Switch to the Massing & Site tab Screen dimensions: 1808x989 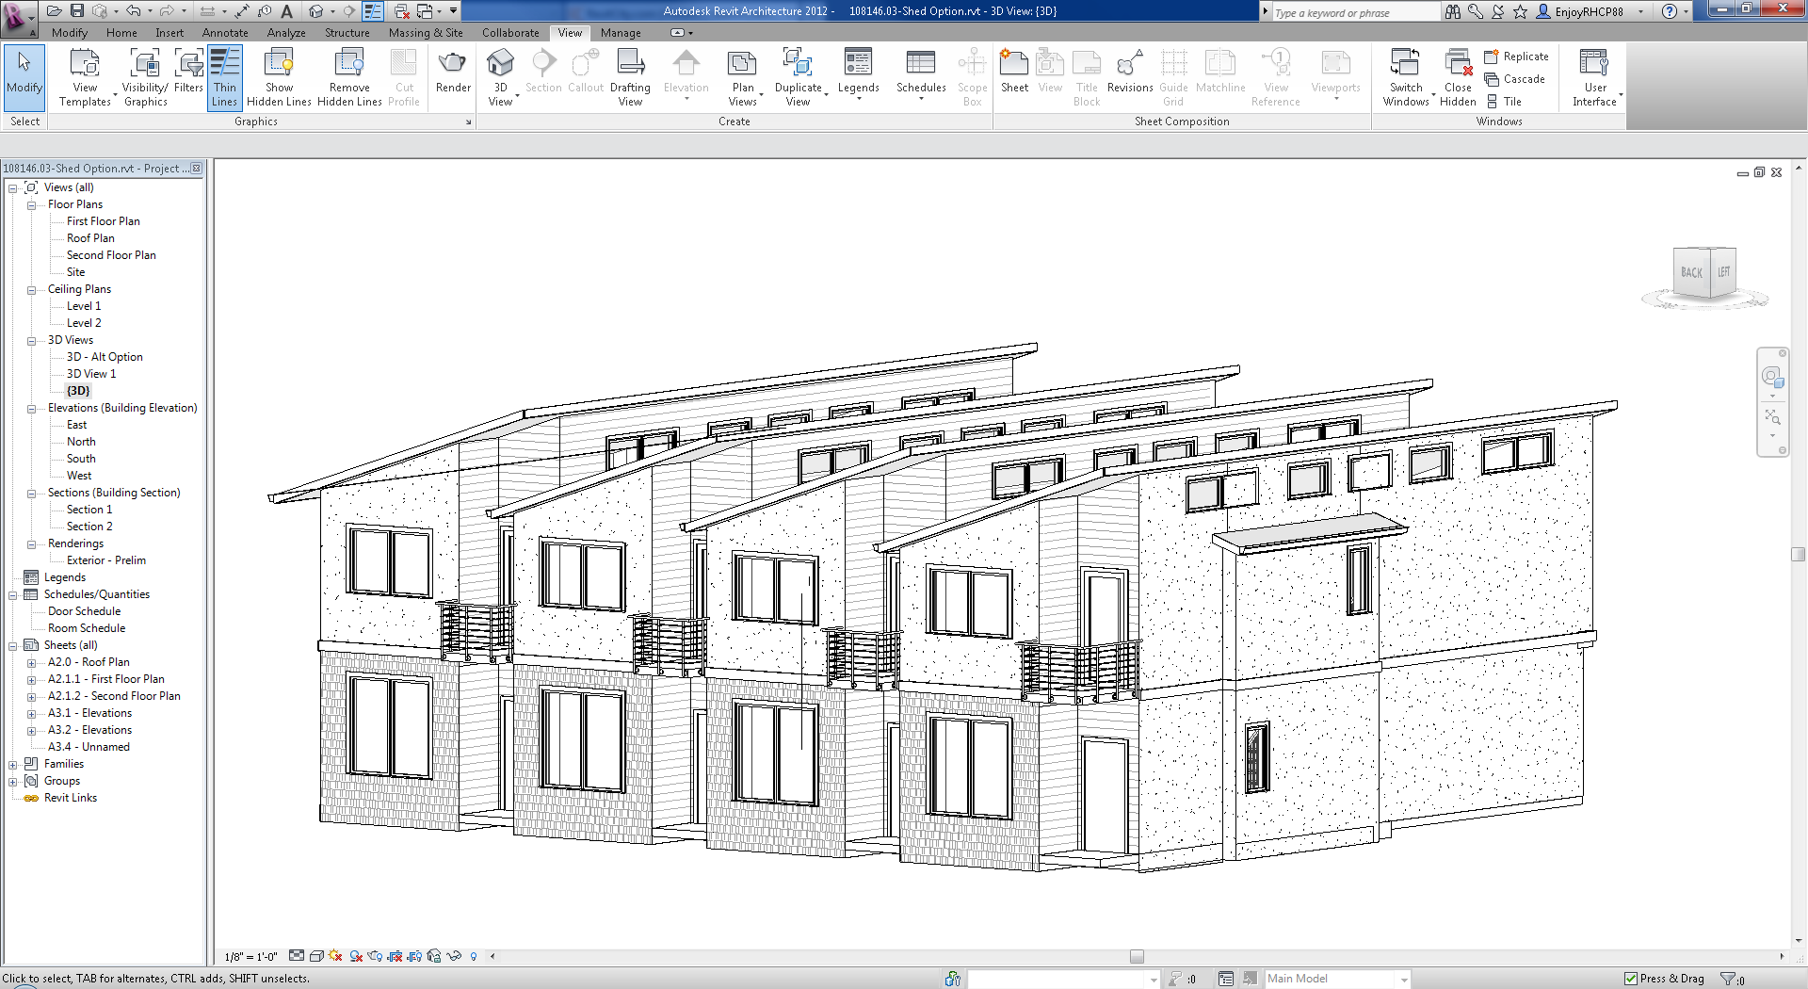426,32
